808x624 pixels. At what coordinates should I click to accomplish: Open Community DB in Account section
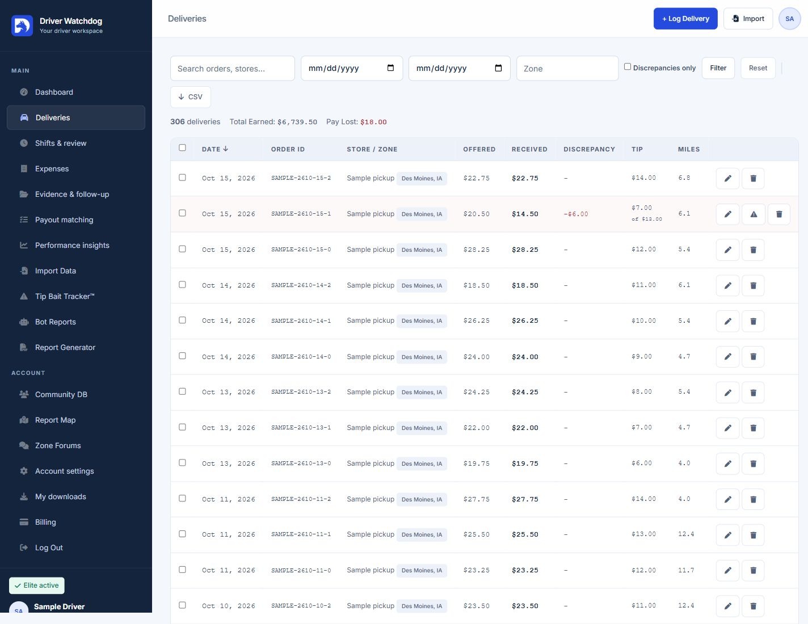click(x=76, y=394)
